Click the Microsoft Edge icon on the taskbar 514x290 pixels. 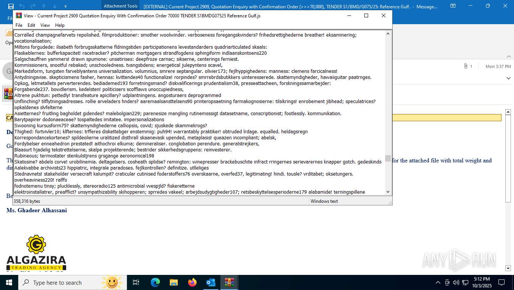click(155, 282)
